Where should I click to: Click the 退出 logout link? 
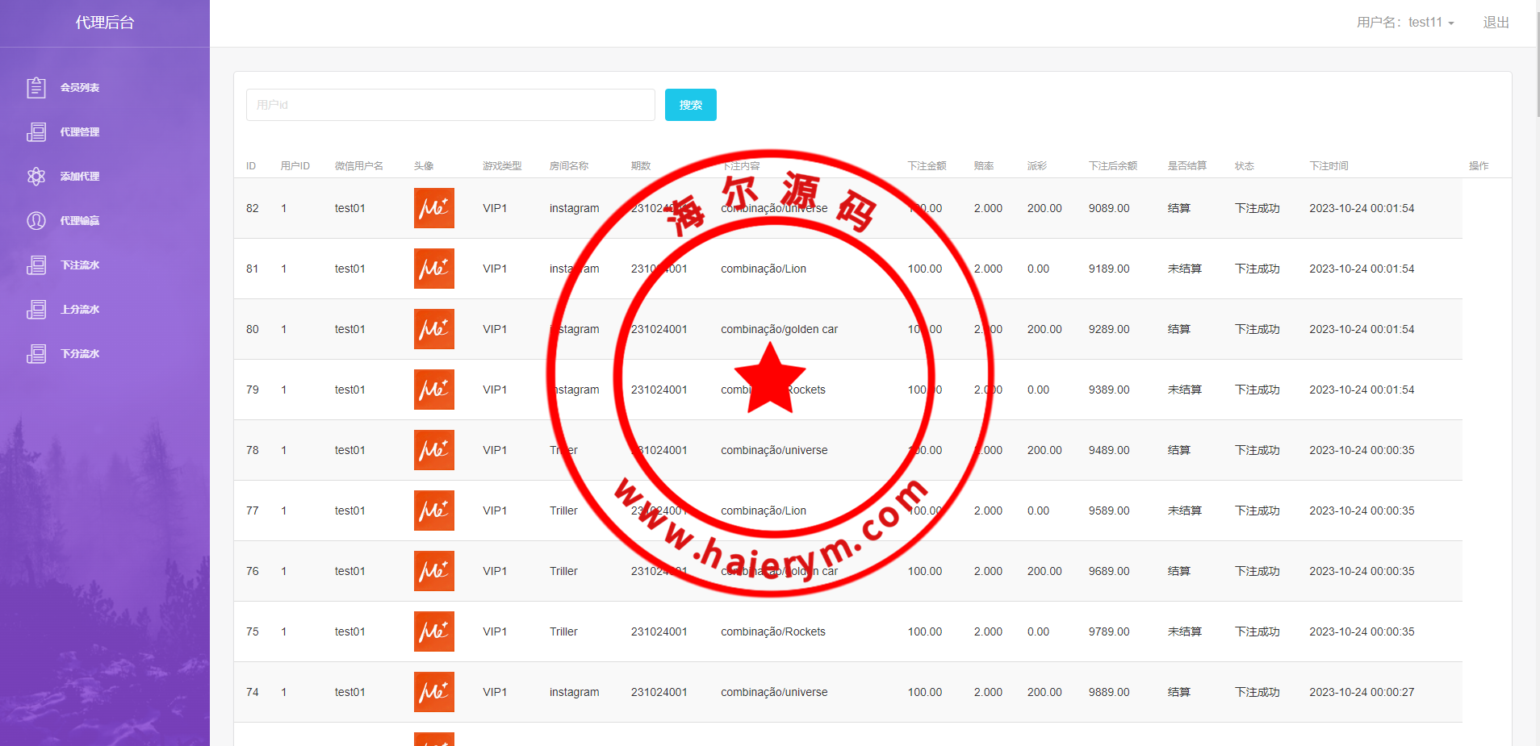(x=1496, y=23)
